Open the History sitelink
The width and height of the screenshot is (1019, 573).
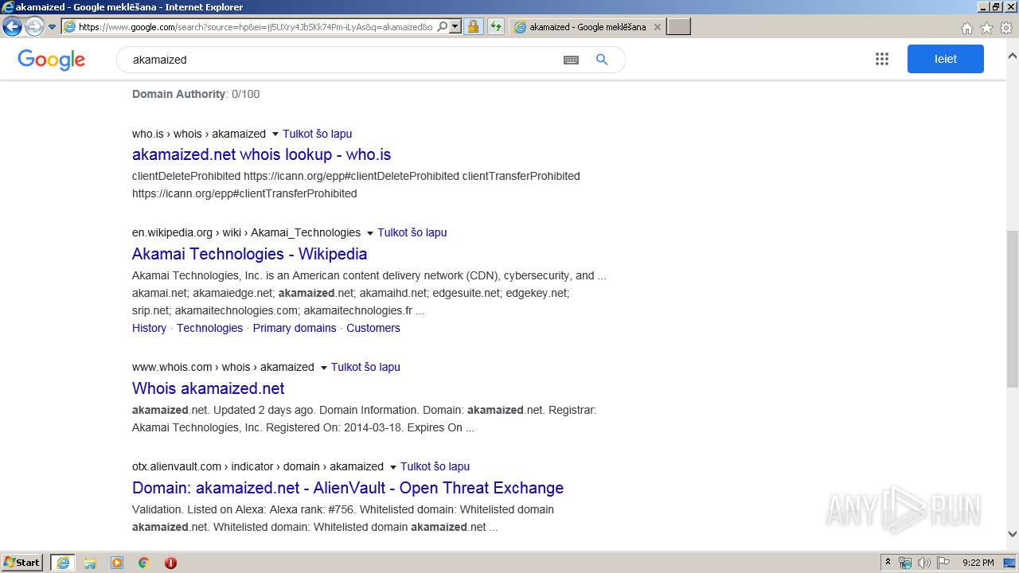(x=149, y=328)
